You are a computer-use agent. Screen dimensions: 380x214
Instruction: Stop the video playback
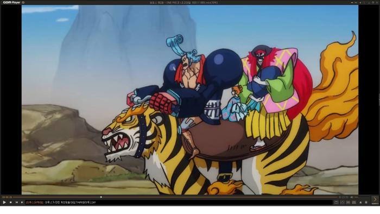[11, 202]
